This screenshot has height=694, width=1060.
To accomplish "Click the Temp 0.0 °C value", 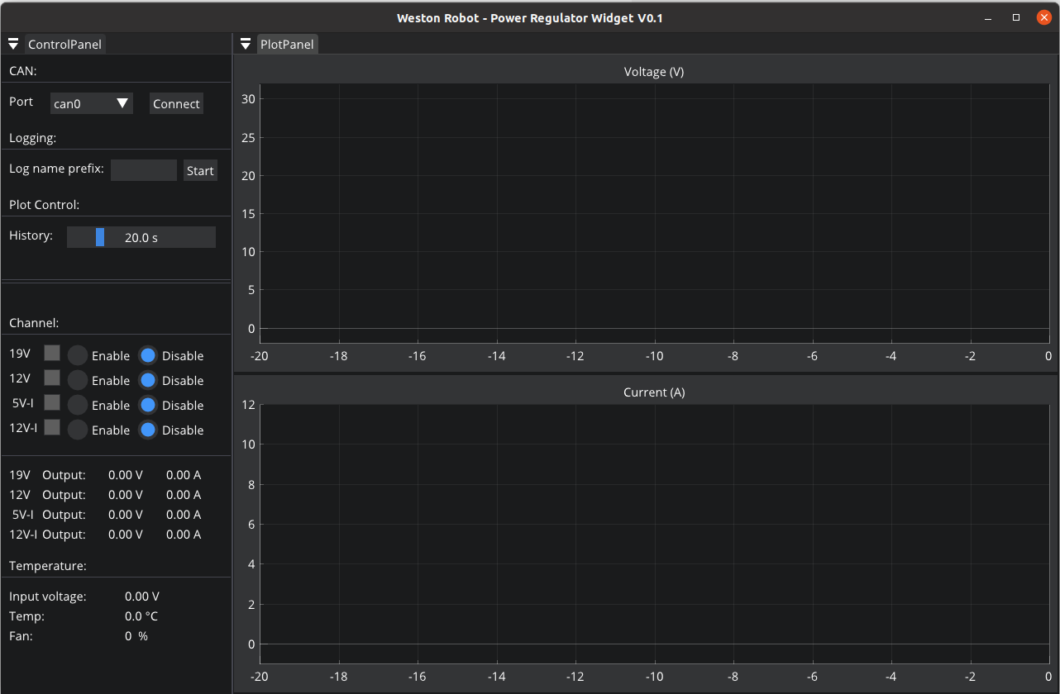I will point(141,616).
